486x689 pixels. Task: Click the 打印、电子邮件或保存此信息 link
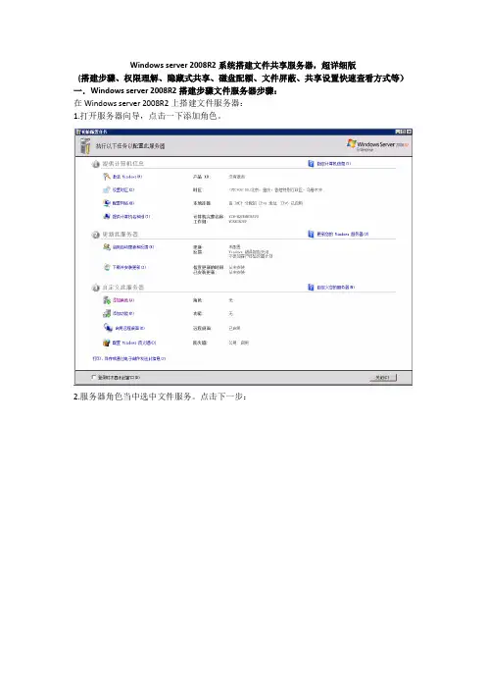[x=129, y=358]
